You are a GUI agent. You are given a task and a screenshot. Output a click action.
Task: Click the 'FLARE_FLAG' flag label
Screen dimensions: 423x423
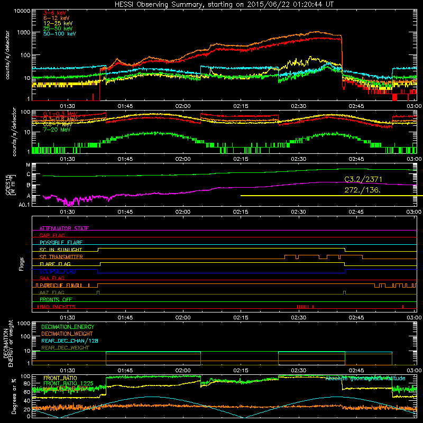(x=55, y=264)
